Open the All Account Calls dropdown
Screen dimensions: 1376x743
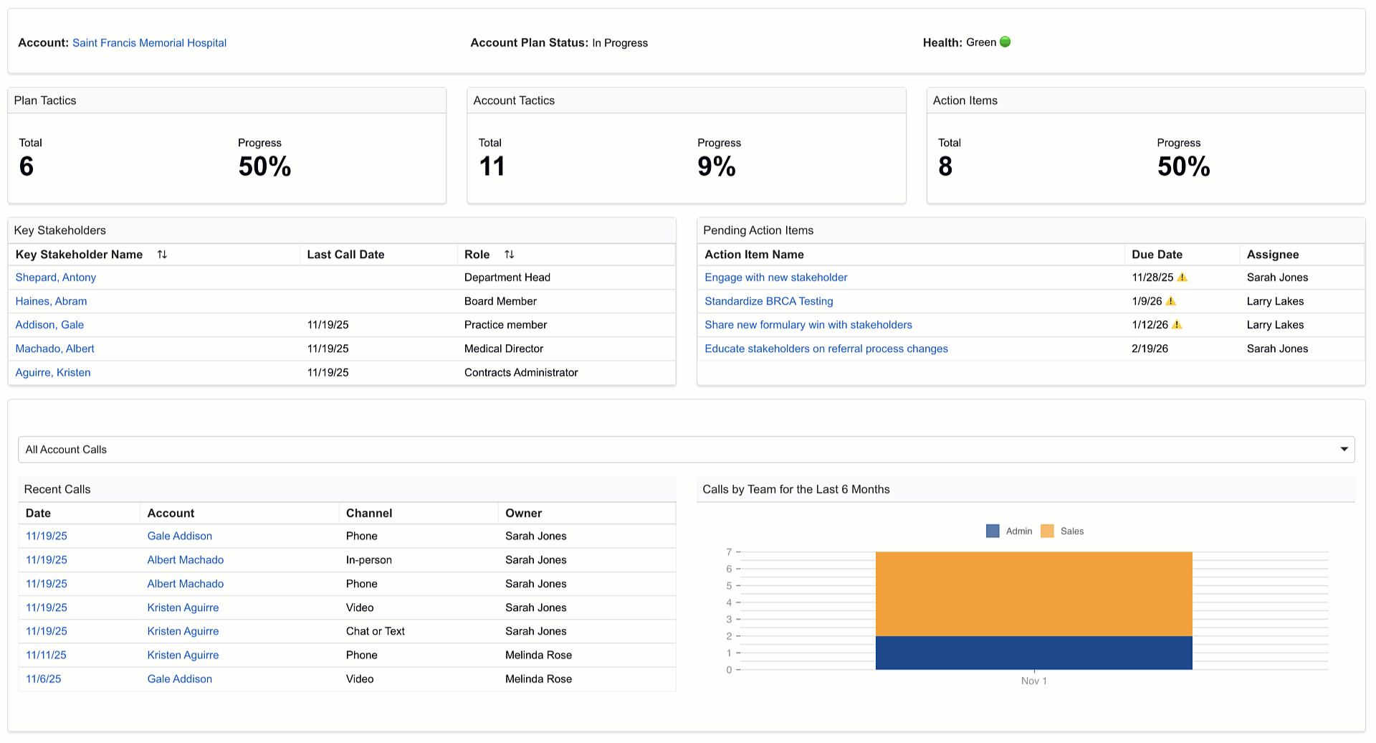click(686, 450)
